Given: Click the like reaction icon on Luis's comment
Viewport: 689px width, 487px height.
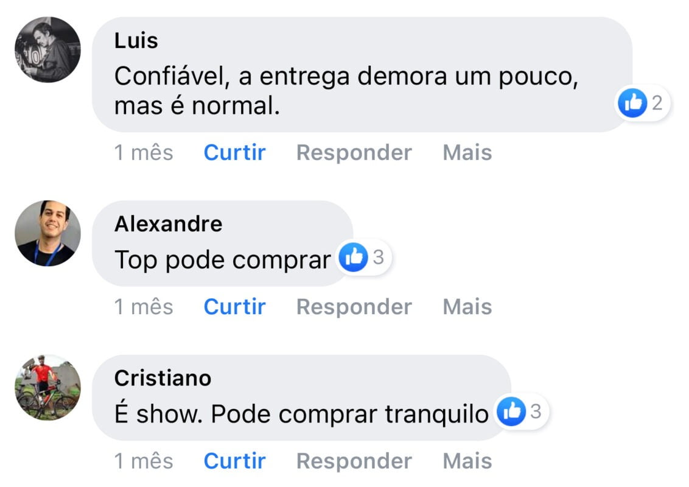Looking at the screenshot, I should [632, 103].
